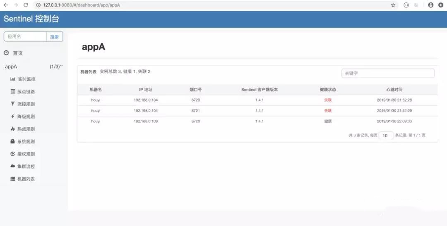
Task: Click the 实时监控 bar chart icon
Action: (x=13, y=79)
